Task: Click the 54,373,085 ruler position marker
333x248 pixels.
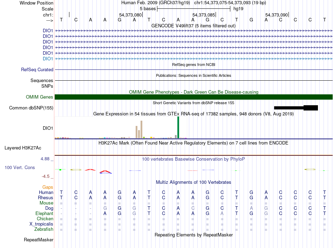Action: [204, 15]
